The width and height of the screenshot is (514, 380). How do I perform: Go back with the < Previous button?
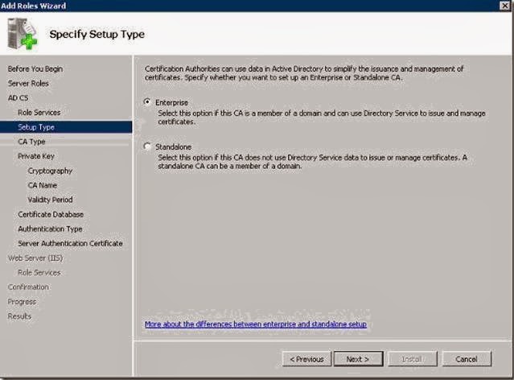(306, 359)
